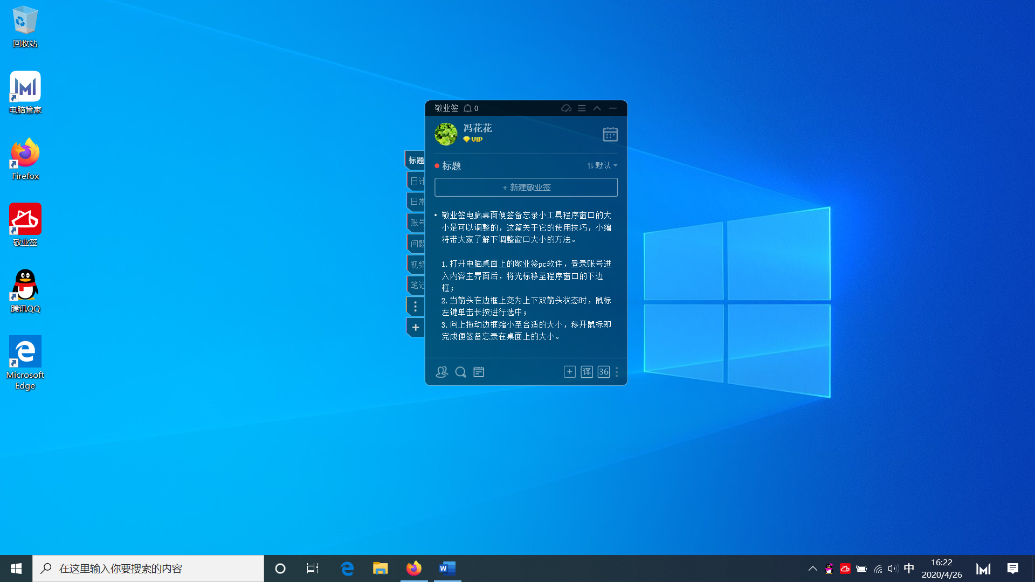Open the timeline list icon at bottom

tap(479, 372)
